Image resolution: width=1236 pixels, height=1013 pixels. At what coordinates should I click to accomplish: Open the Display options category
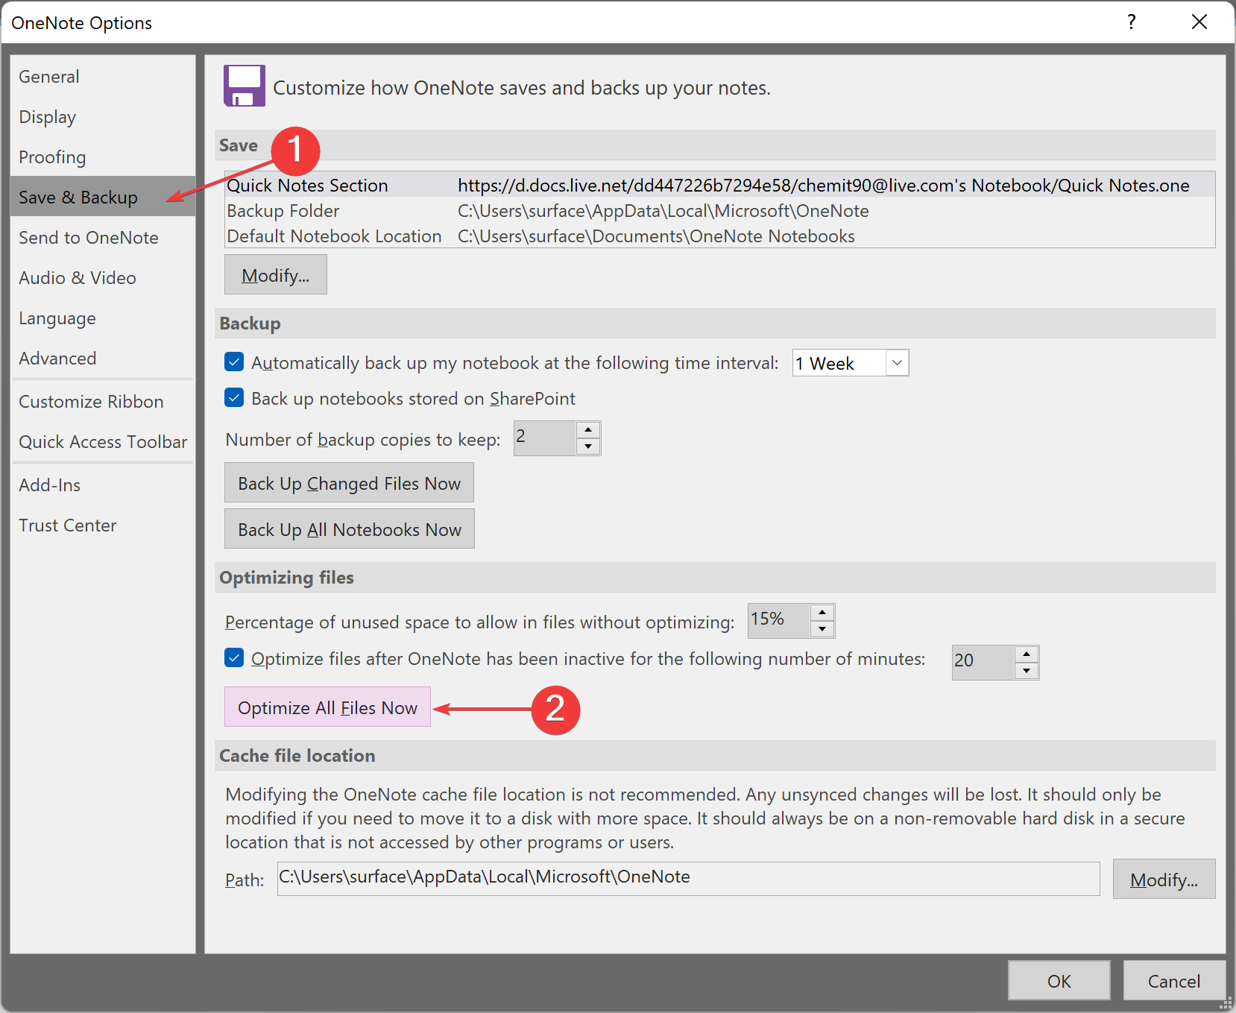point(103,117)
